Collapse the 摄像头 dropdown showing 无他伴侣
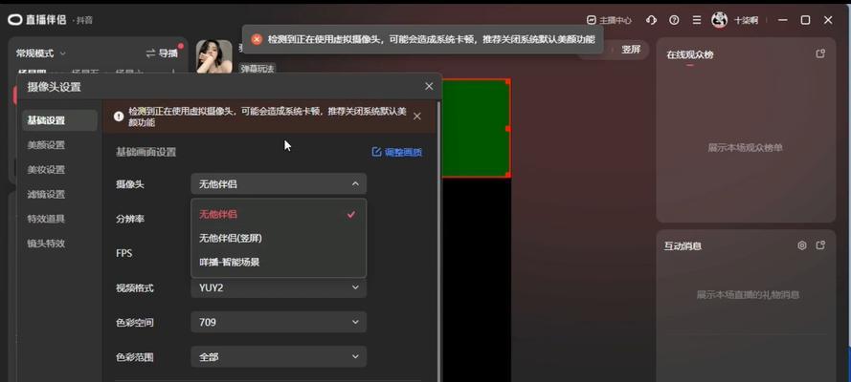The height and width of the screenshot is (382, 851). pos(279,184)
